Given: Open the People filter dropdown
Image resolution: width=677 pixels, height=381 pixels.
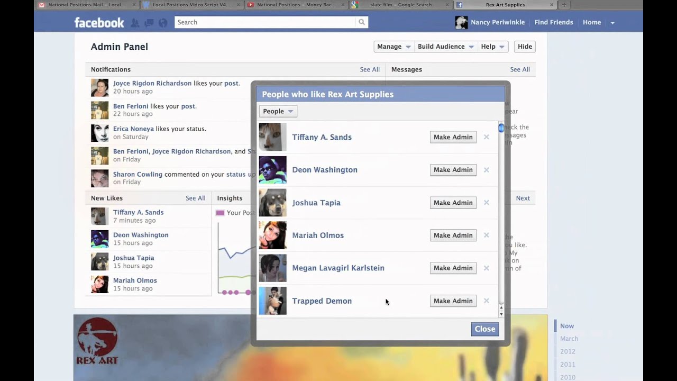Looking at the screenshot, I should pos(278,111).
